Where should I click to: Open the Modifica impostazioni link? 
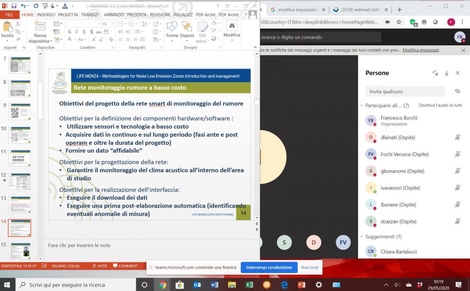point(421,50)
